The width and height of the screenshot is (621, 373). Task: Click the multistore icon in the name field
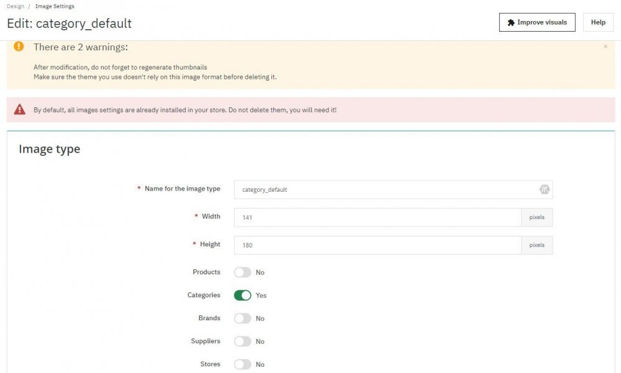point(545,189)
